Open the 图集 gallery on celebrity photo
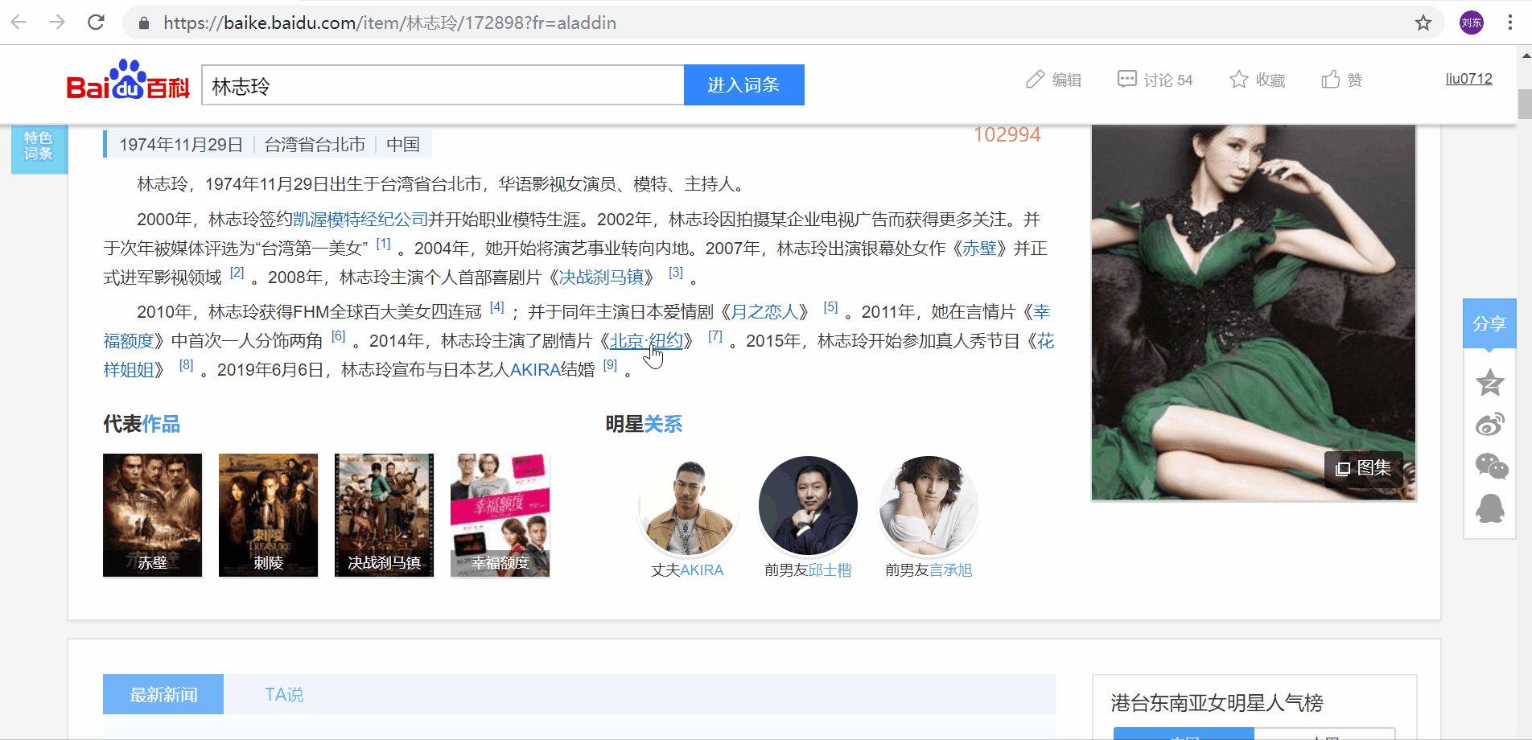 pyautogui.click(x=1363, y=469)
